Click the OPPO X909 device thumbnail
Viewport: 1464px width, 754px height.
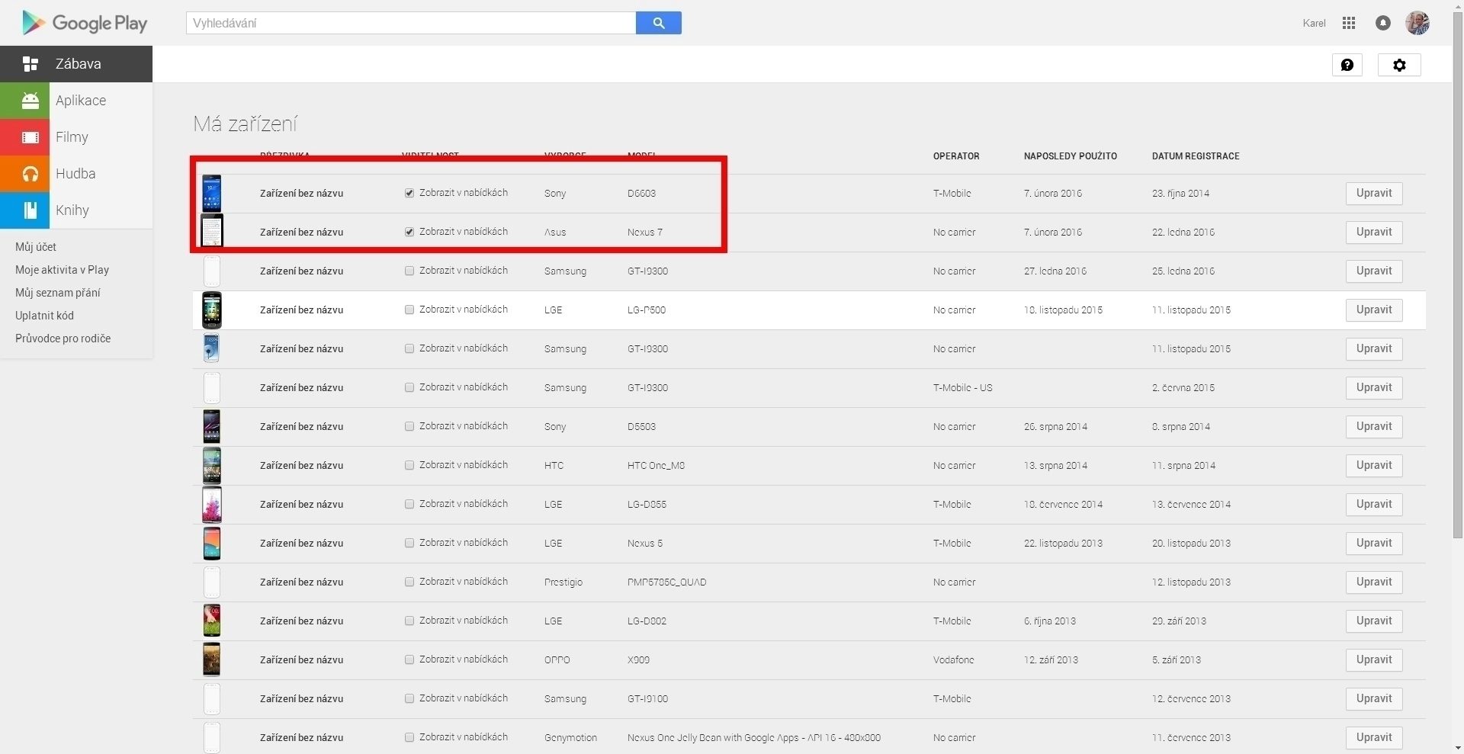point(211,659)
